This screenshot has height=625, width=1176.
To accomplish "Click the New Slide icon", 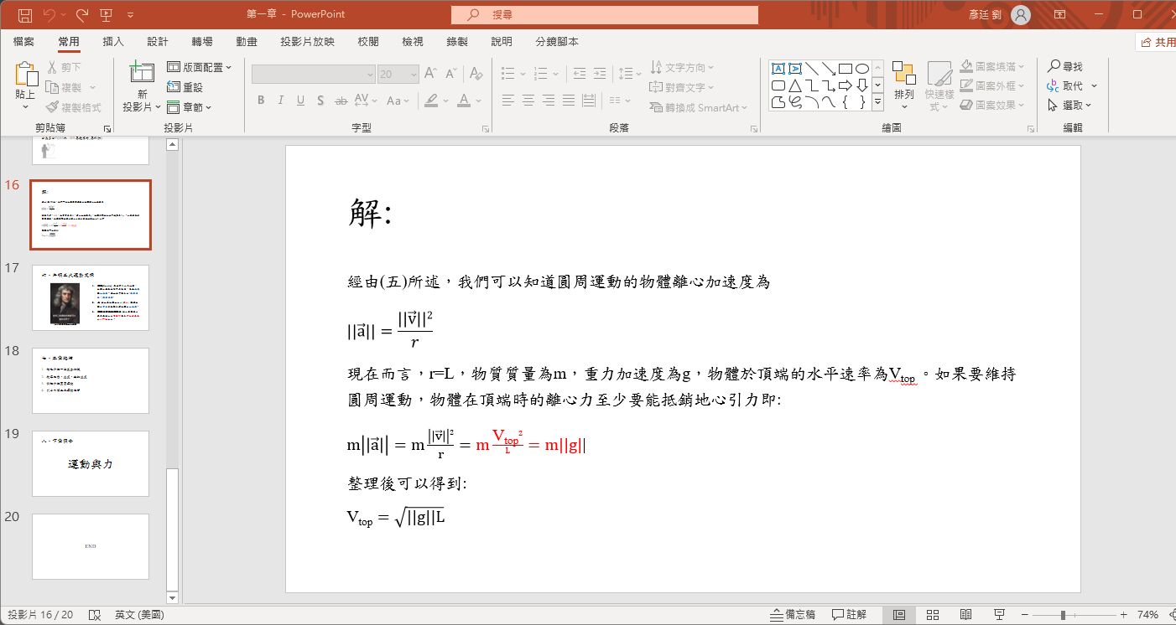I will pos(142,75).
